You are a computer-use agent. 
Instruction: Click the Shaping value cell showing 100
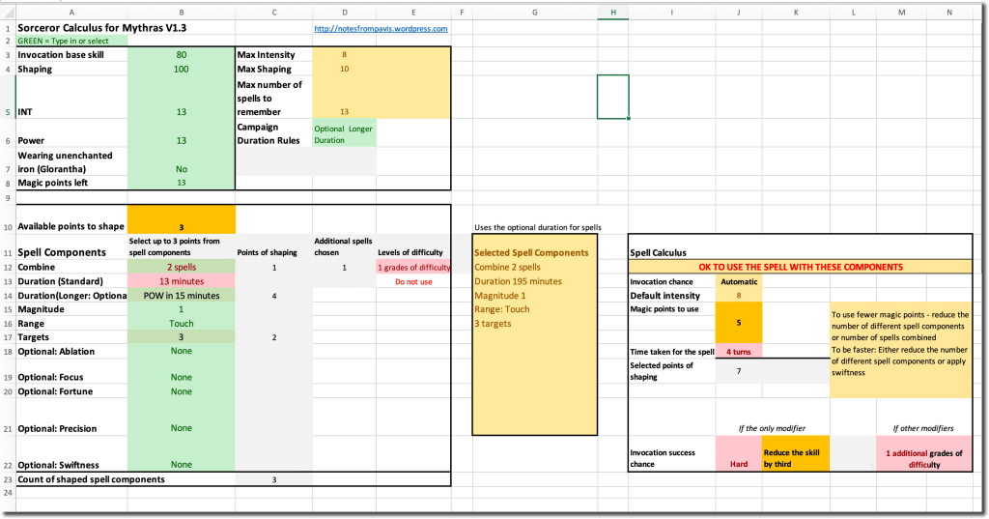tap(182, 70)
